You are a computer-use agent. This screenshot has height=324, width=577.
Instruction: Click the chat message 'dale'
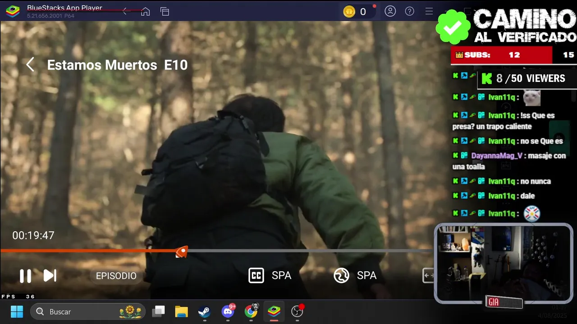(x=527, y=196)
